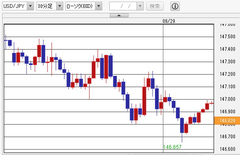Click the green 146.657 low price label
240x155 pixels.
click(x=172, y=147)
